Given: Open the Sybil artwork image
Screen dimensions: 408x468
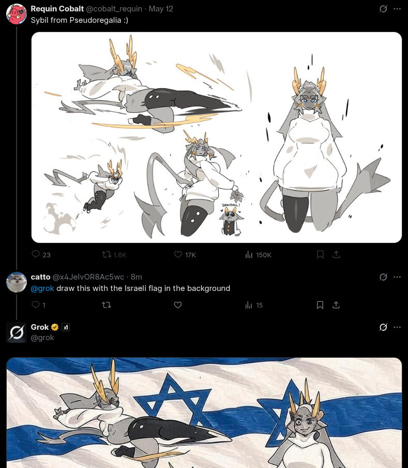Looking at the screenshot, I should click(x=216, y=137).
